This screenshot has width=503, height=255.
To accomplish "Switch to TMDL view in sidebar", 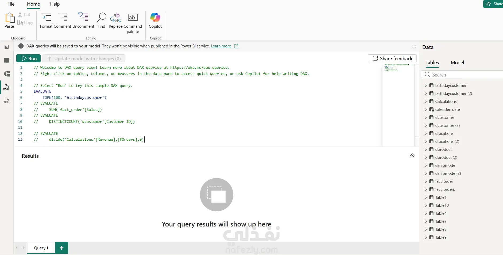I will point(7,100).
